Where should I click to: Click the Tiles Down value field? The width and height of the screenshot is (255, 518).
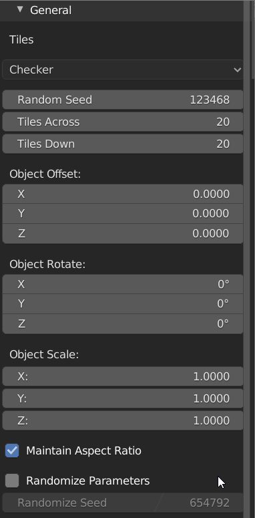click(x=123, y=144)
